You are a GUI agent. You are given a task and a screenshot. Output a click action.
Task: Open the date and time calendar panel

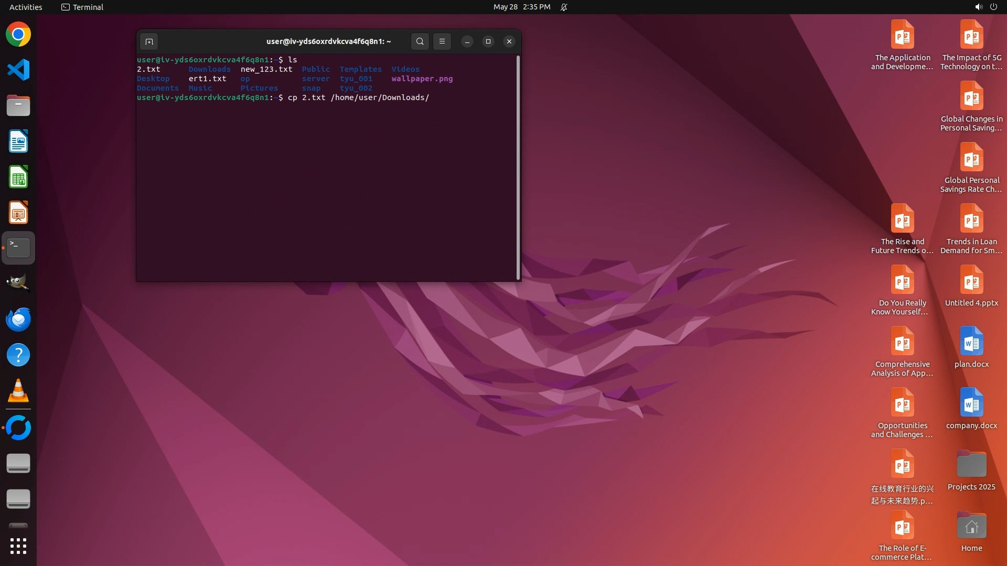coord(521,7)
